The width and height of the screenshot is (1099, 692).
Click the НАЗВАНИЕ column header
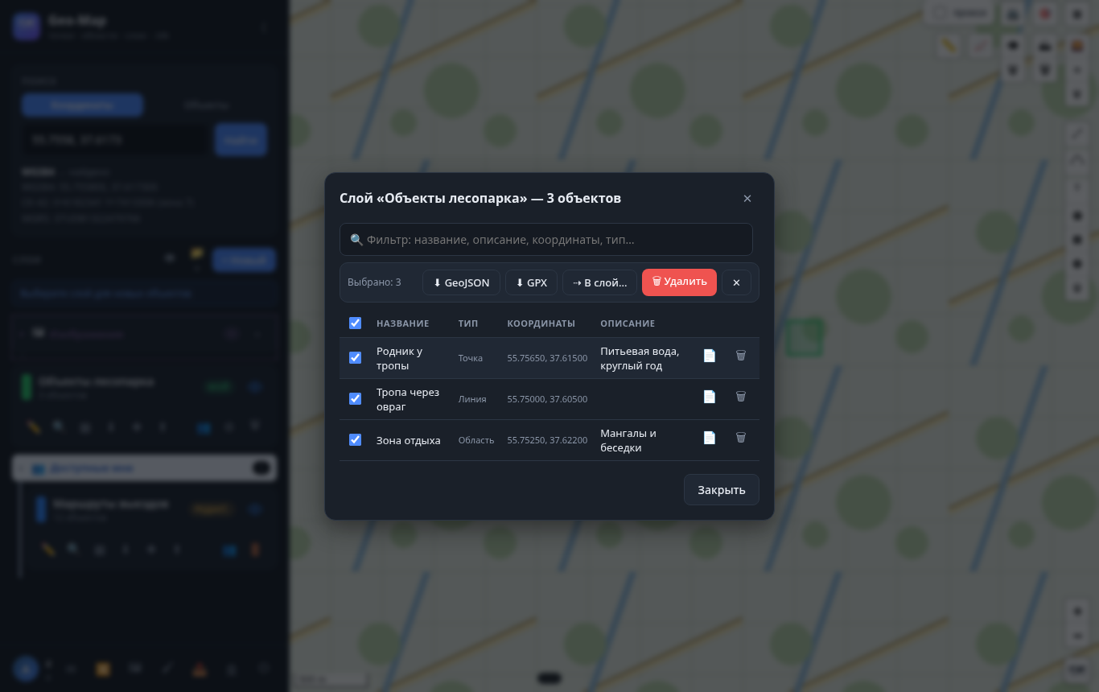[402, 323]
